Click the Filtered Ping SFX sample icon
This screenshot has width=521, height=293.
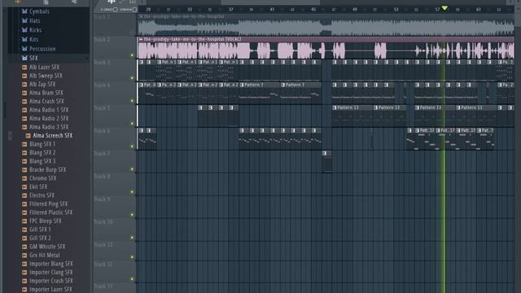click(x=24, y=204)
